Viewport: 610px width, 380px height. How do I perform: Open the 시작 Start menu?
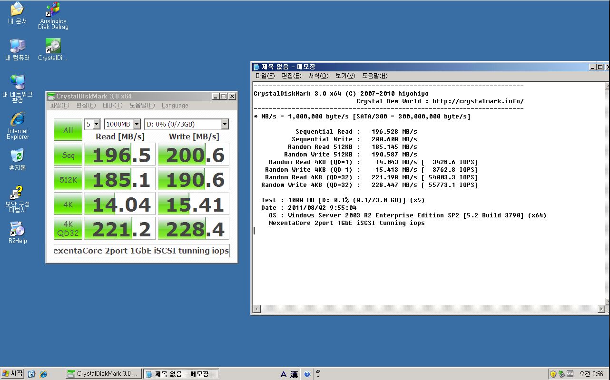tap(13, 374)
